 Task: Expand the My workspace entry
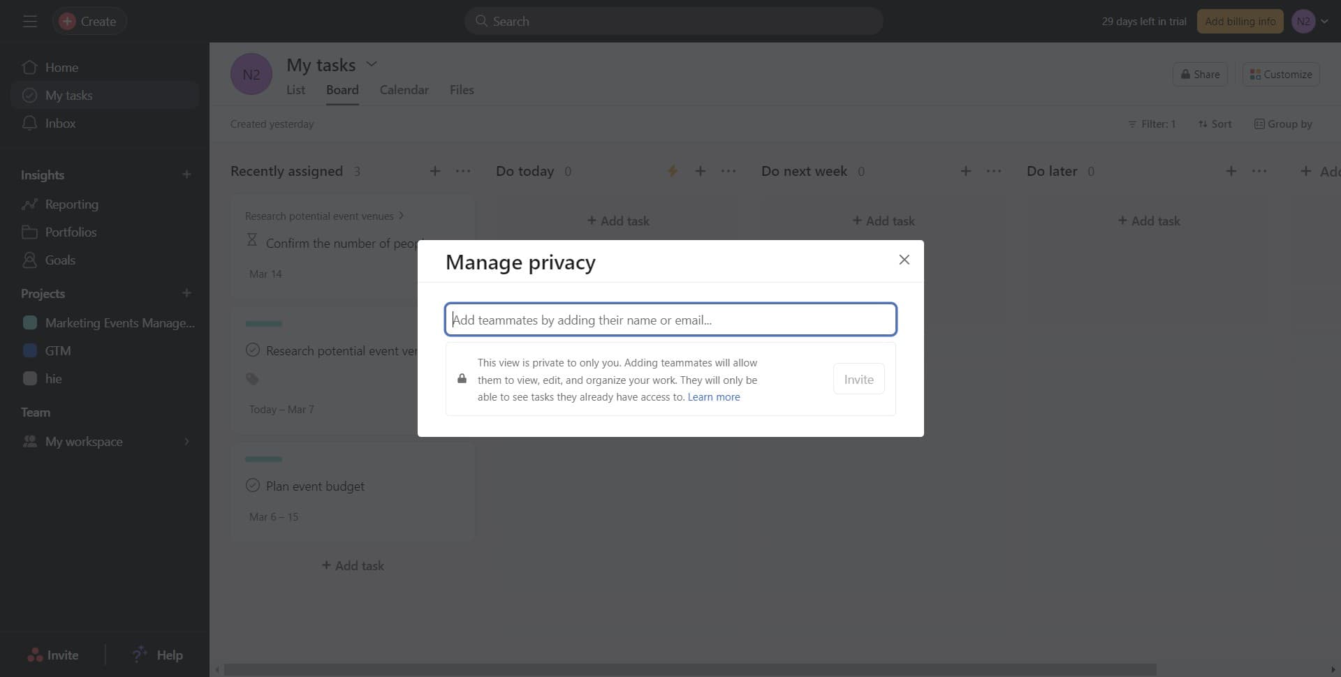[x=186, y=441]
